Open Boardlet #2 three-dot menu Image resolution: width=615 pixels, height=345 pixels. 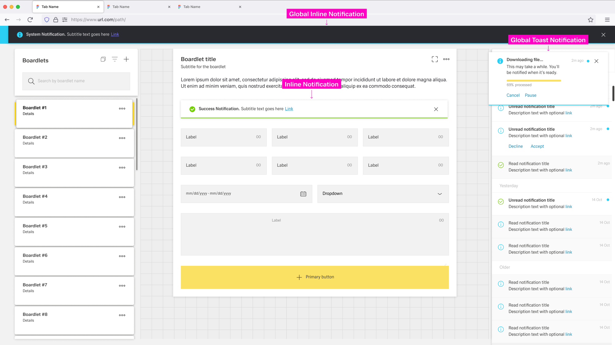coord(122,138)
